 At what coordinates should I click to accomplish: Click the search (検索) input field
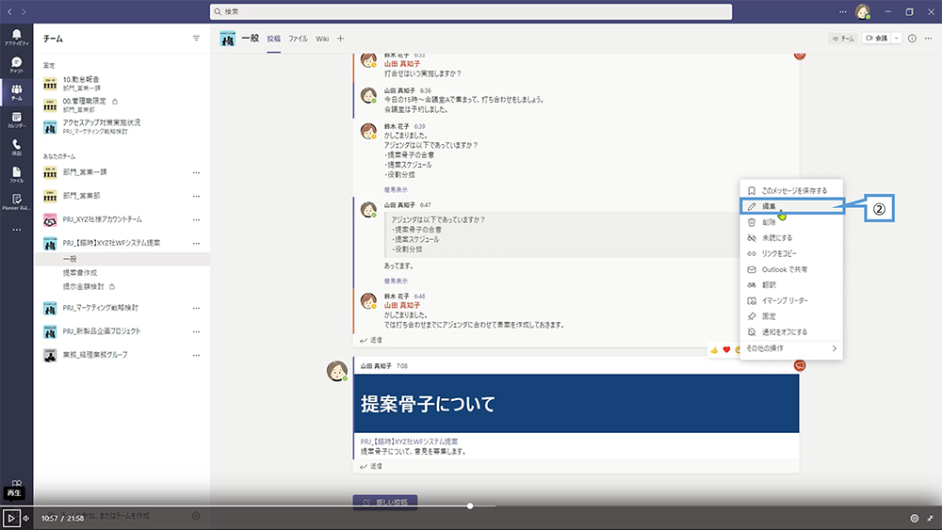[471, 11]
